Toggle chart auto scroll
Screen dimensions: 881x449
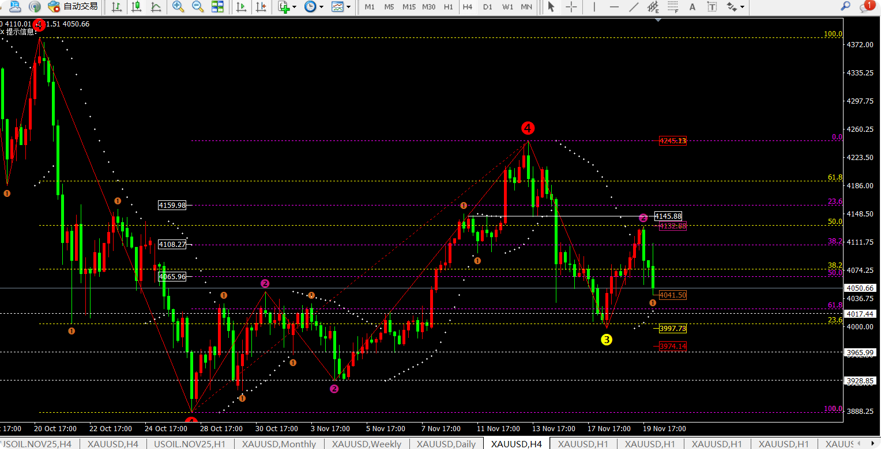point(242,7)
